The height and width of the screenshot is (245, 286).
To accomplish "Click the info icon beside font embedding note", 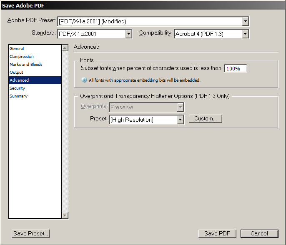I will click(x=84, y=80).
